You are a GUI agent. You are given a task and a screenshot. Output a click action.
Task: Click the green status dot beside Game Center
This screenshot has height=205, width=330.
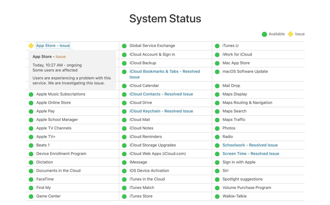point(31,197)
